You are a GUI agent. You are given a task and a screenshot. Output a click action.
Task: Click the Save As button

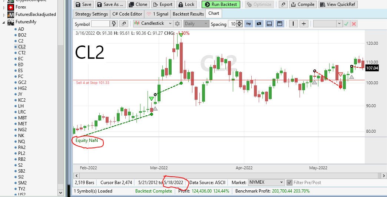point(110,4)
